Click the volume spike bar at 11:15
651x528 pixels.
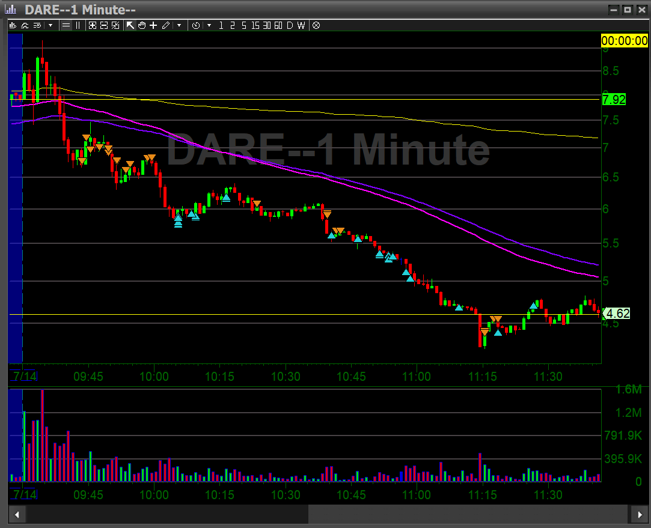click(x=480, y=467)
